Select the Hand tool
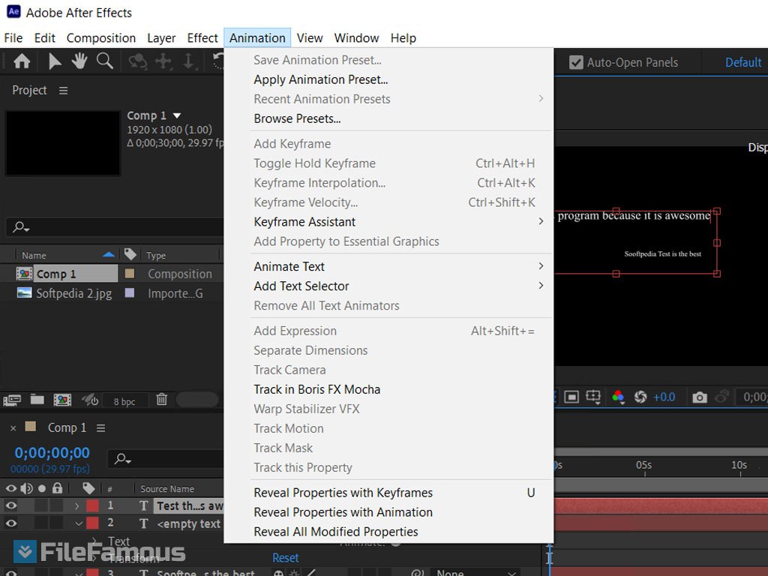Viewport: 768px width, 576px height. [x=79, y=61]
